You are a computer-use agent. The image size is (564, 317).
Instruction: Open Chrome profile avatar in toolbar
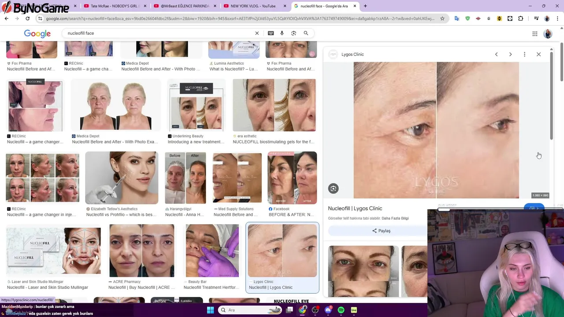[547, 18]
